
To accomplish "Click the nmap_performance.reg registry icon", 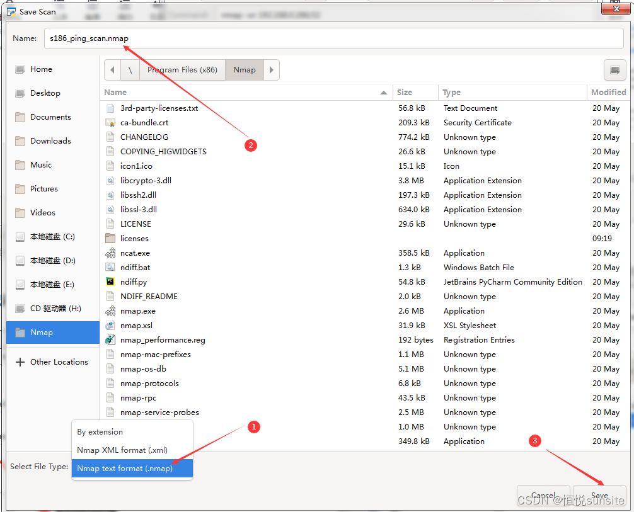I will 110,340.
